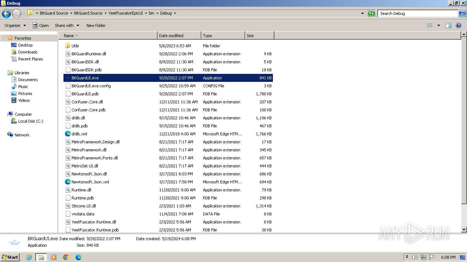Click the Videos library icon
The width and height of the screenshot is (467, 262).
pos(14,100)
